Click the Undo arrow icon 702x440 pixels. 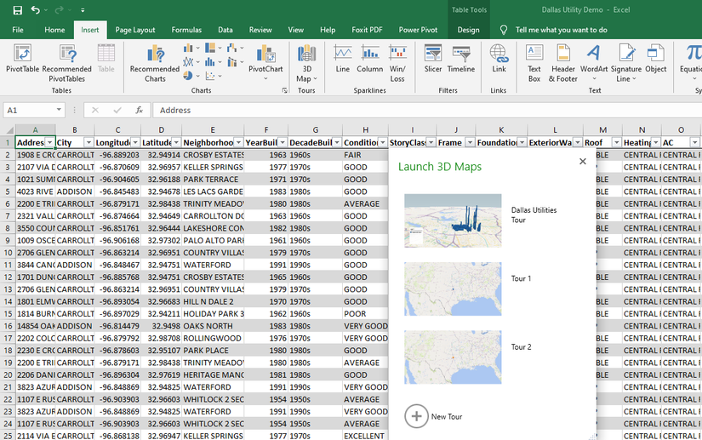35,10
